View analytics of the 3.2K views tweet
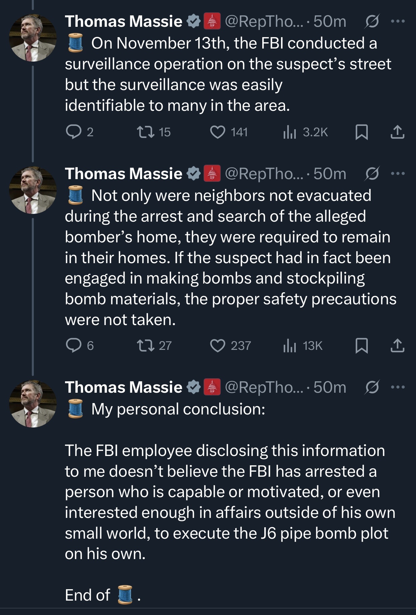Screen dimensions: 416x615 coord(290,132)
